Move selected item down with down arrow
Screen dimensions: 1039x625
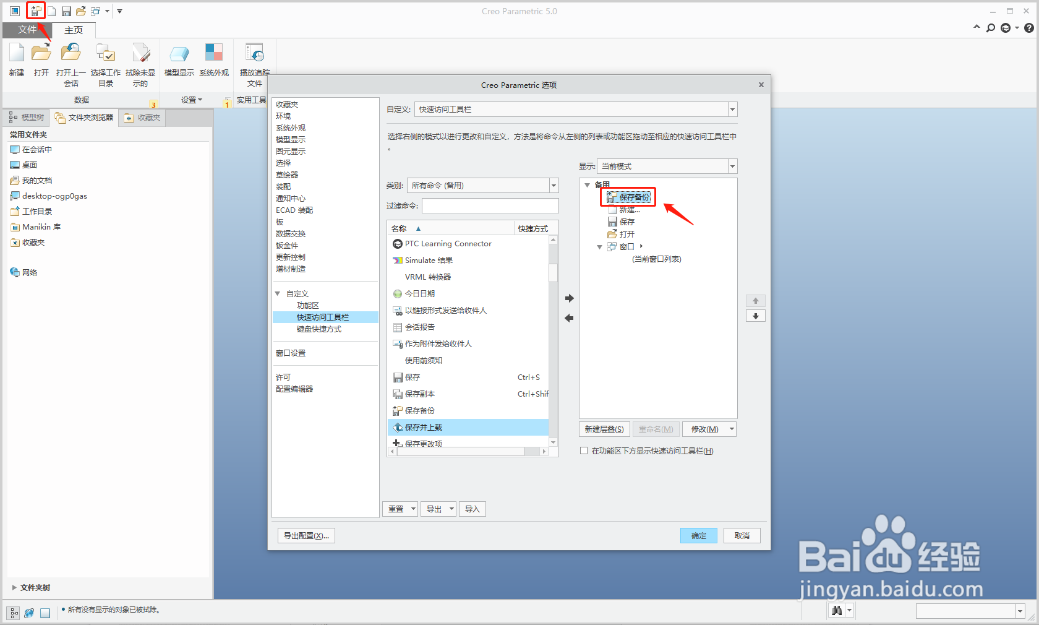point(756,316)
